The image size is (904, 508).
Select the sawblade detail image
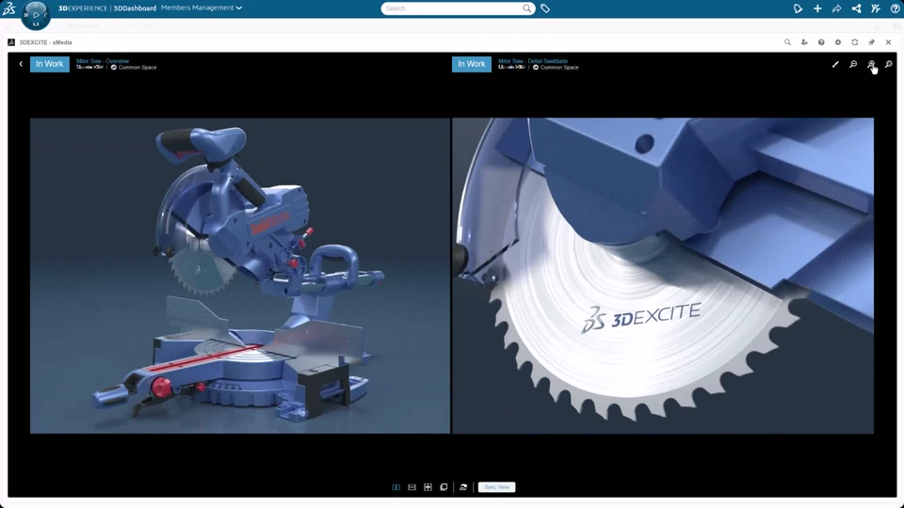pyautogui.click(x=663, y=276)
